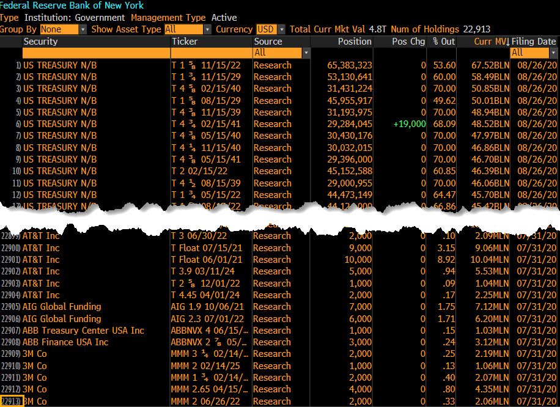Select highlighted row number 22913

tap(12, 402)
